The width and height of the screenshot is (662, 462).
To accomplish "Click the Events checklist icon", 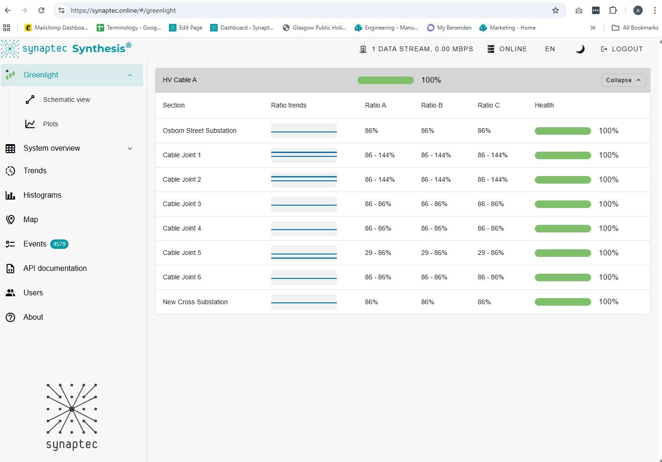I will 10,244.
